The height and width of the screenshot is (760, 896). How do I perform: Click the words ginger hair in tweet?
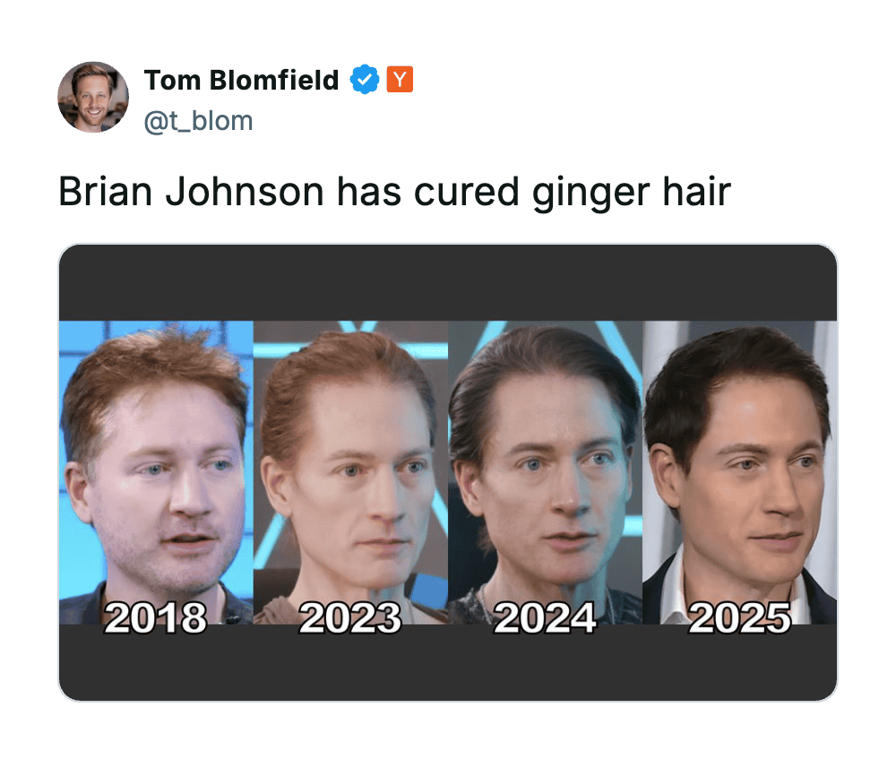(x=632, y=194)
